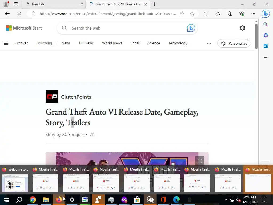Viewport: 273px width, 205px height.
Task: Click the Personalize button
Action: click(x=234, y=43)
